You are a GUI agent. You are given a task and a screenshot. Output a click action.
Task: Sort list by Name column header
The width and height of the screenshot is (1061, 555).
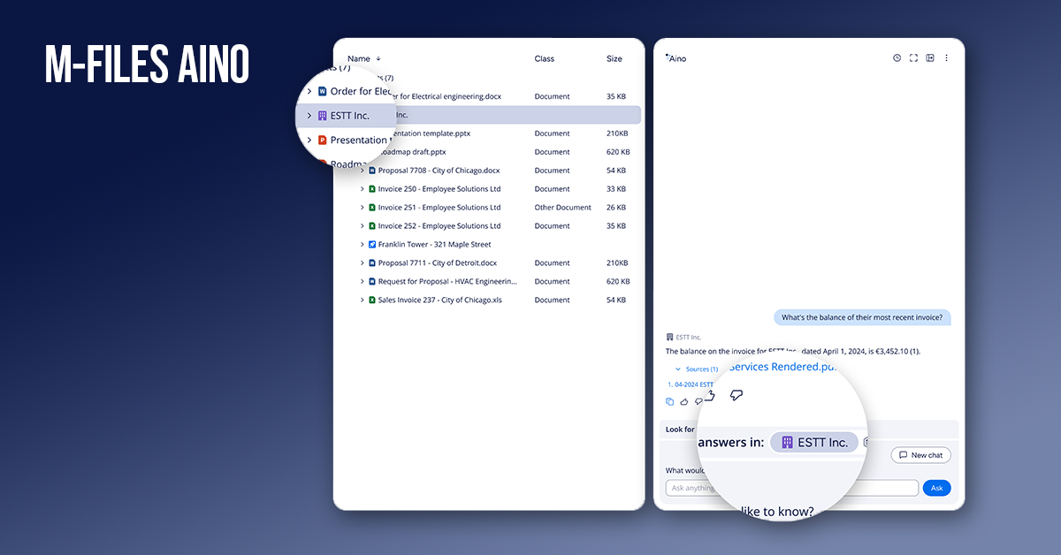tap(359, 59)
